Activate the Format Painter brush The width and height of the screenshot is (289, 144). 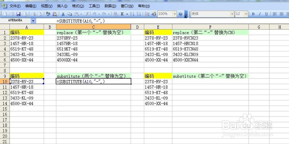86,14
